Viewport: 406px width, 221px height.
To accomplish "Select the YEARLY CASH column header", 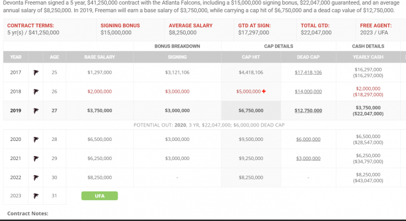I will coord(368,57).
